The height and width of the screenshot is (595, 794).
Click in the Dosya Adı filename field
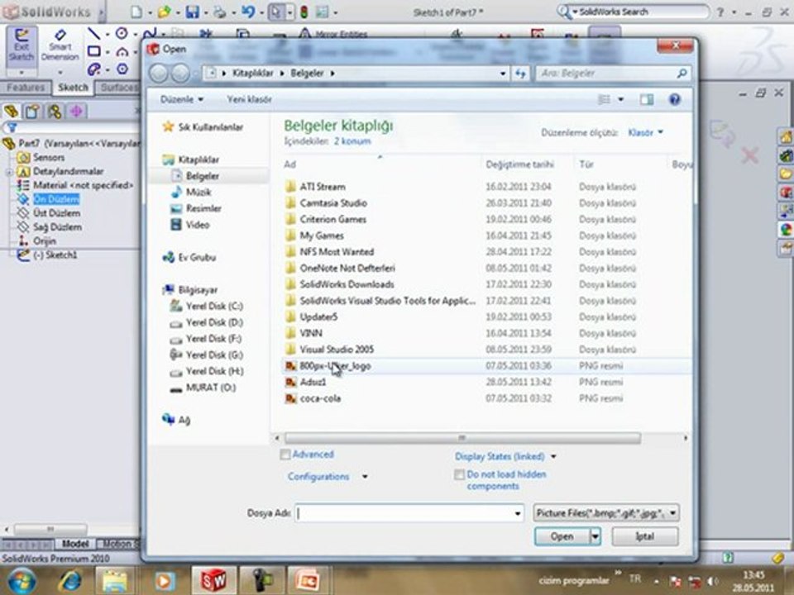click(404, 513)
